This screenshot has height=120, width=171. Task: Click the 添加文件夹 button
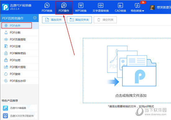pos(79,20)
